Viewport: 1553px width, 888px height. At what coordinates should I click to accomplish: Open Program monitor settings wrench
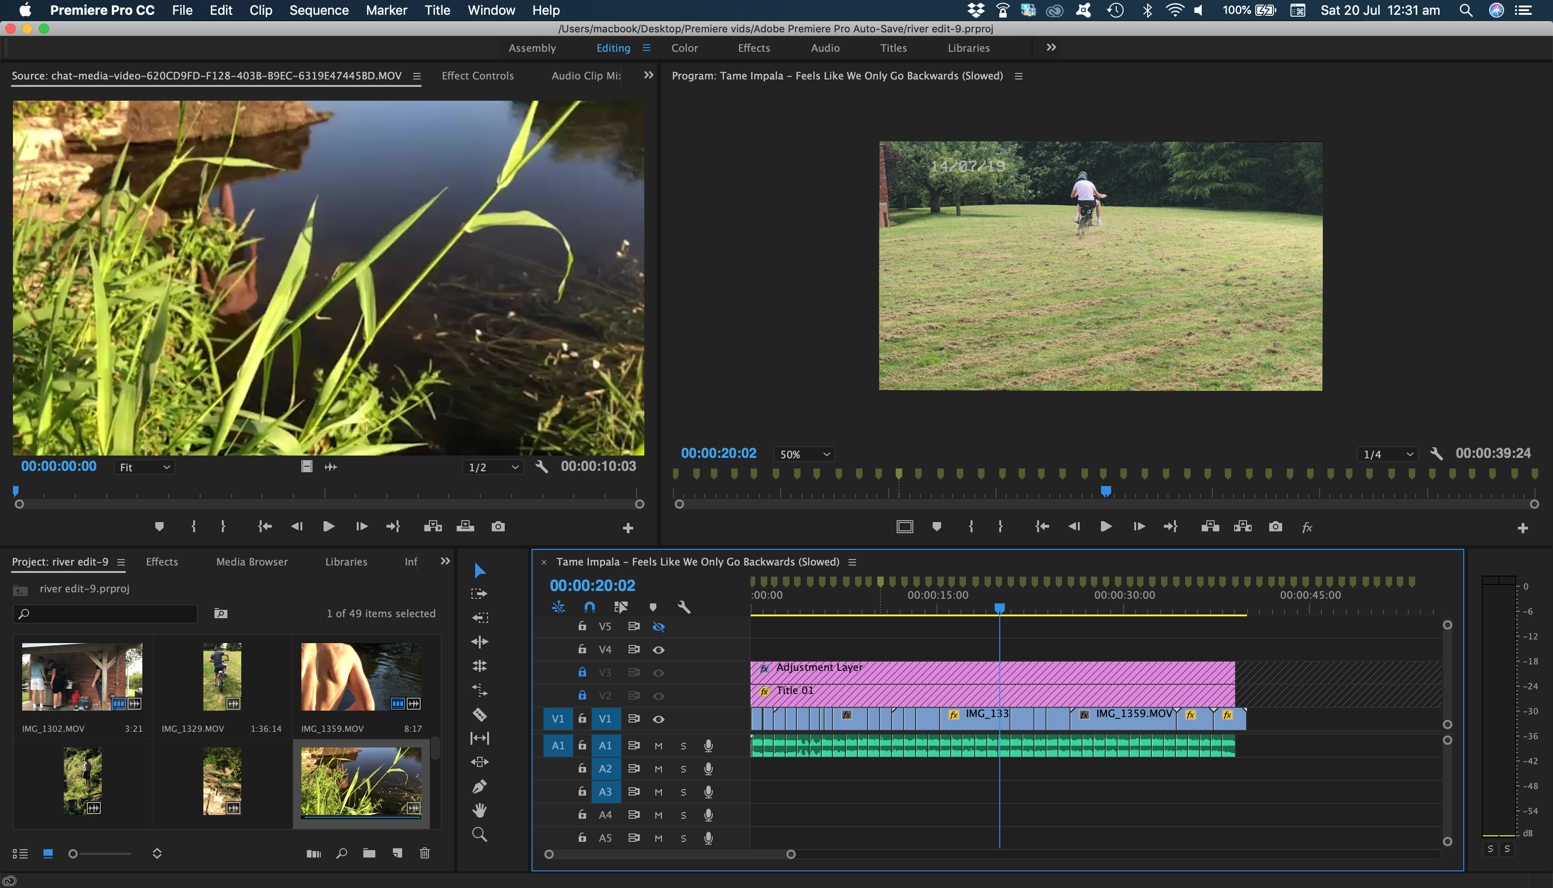pos(1436,454)
